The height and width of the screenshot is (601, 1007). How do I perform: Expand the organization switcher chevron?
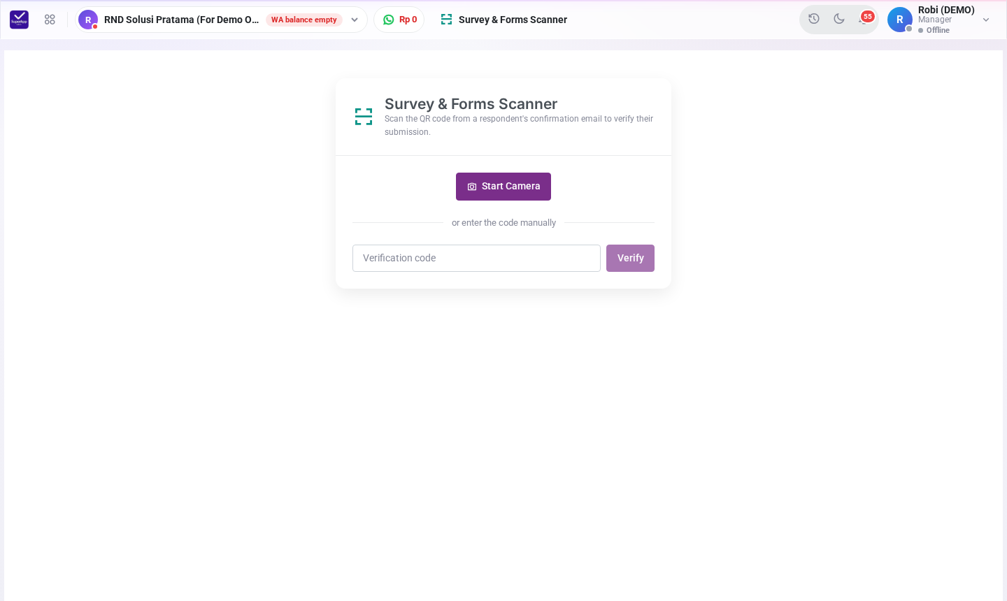click(x=355, y=20)
